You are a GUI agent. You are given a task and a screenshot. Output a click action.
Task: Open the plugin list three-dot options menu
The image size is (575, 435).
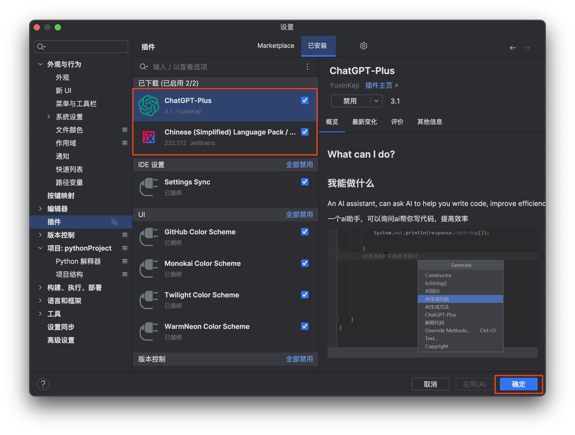307,67
